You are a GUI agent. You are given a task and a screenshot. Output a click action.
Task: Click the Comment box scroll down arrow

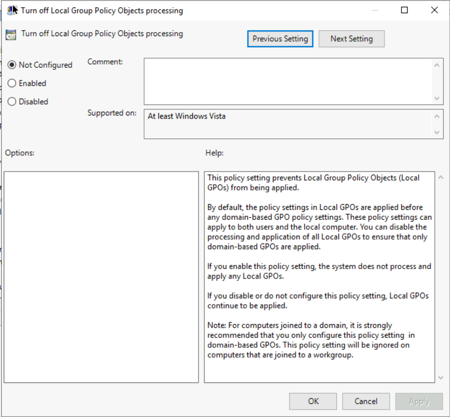[437, 98]
